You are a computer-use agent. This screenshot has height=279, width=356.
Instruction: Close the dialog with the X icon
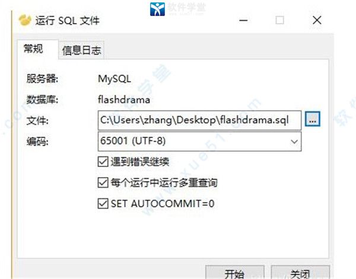coord(317,20)
